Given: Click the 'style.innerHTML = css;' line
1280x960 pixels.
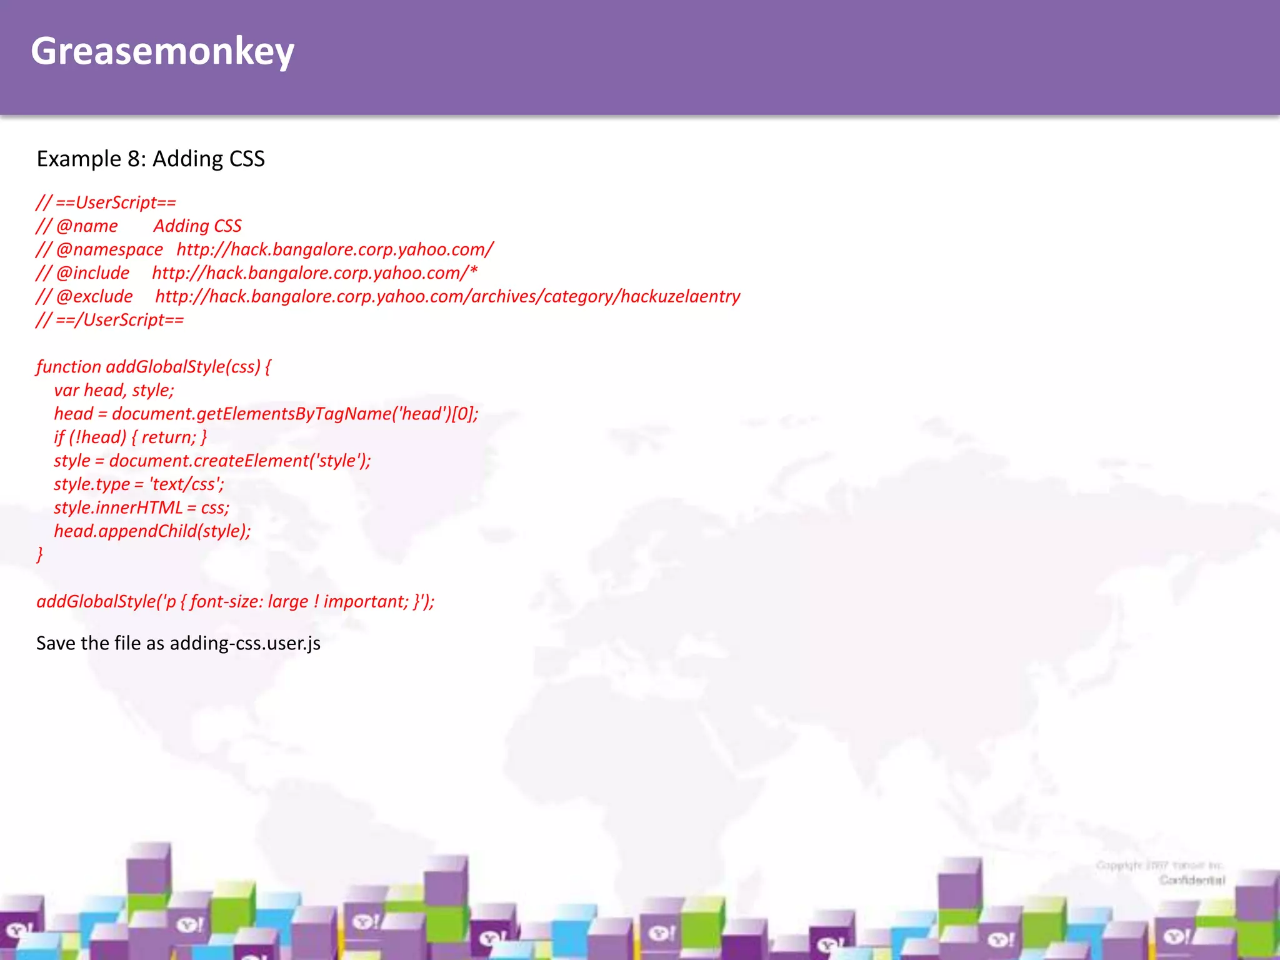Looking at the screenshot, I should (x=142, y=507).
